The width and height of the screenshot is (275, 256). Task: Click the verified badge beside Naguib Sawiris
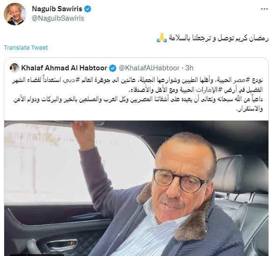(88, 9)
